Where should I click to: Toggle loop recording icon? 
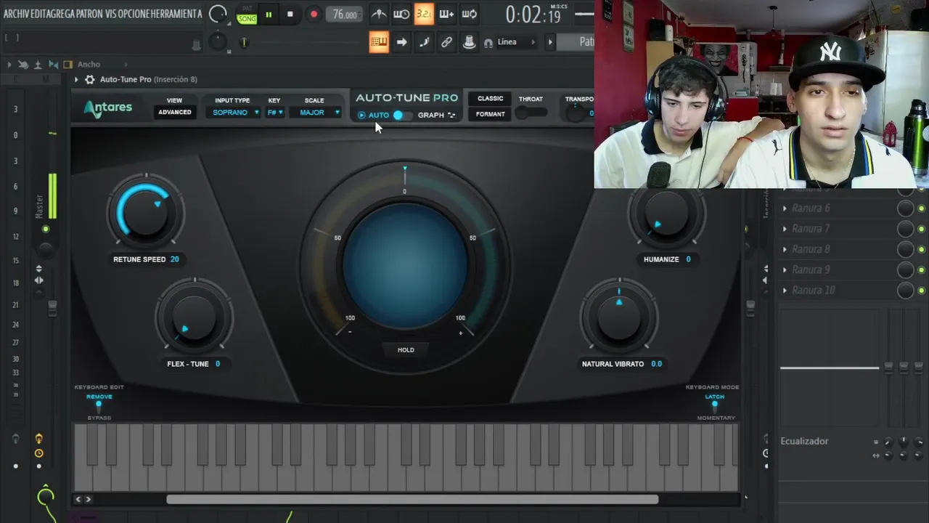[x=470, y=14]
